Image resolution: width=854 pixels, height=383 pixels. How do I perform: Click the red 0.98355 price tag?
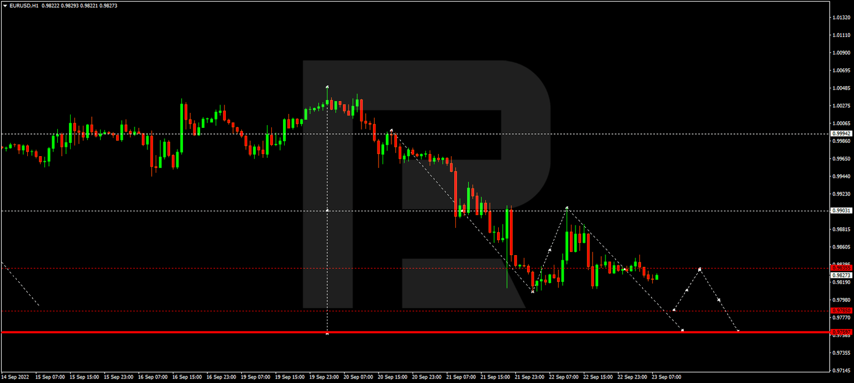[x=841, y=268]
